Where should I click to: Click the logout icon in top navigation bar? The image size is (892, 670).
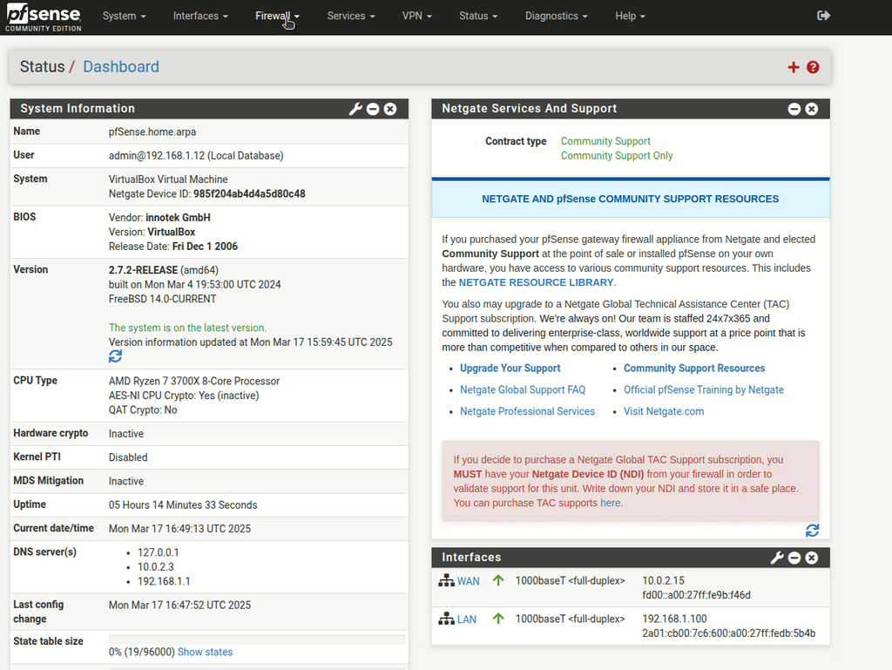coord(824,16)
